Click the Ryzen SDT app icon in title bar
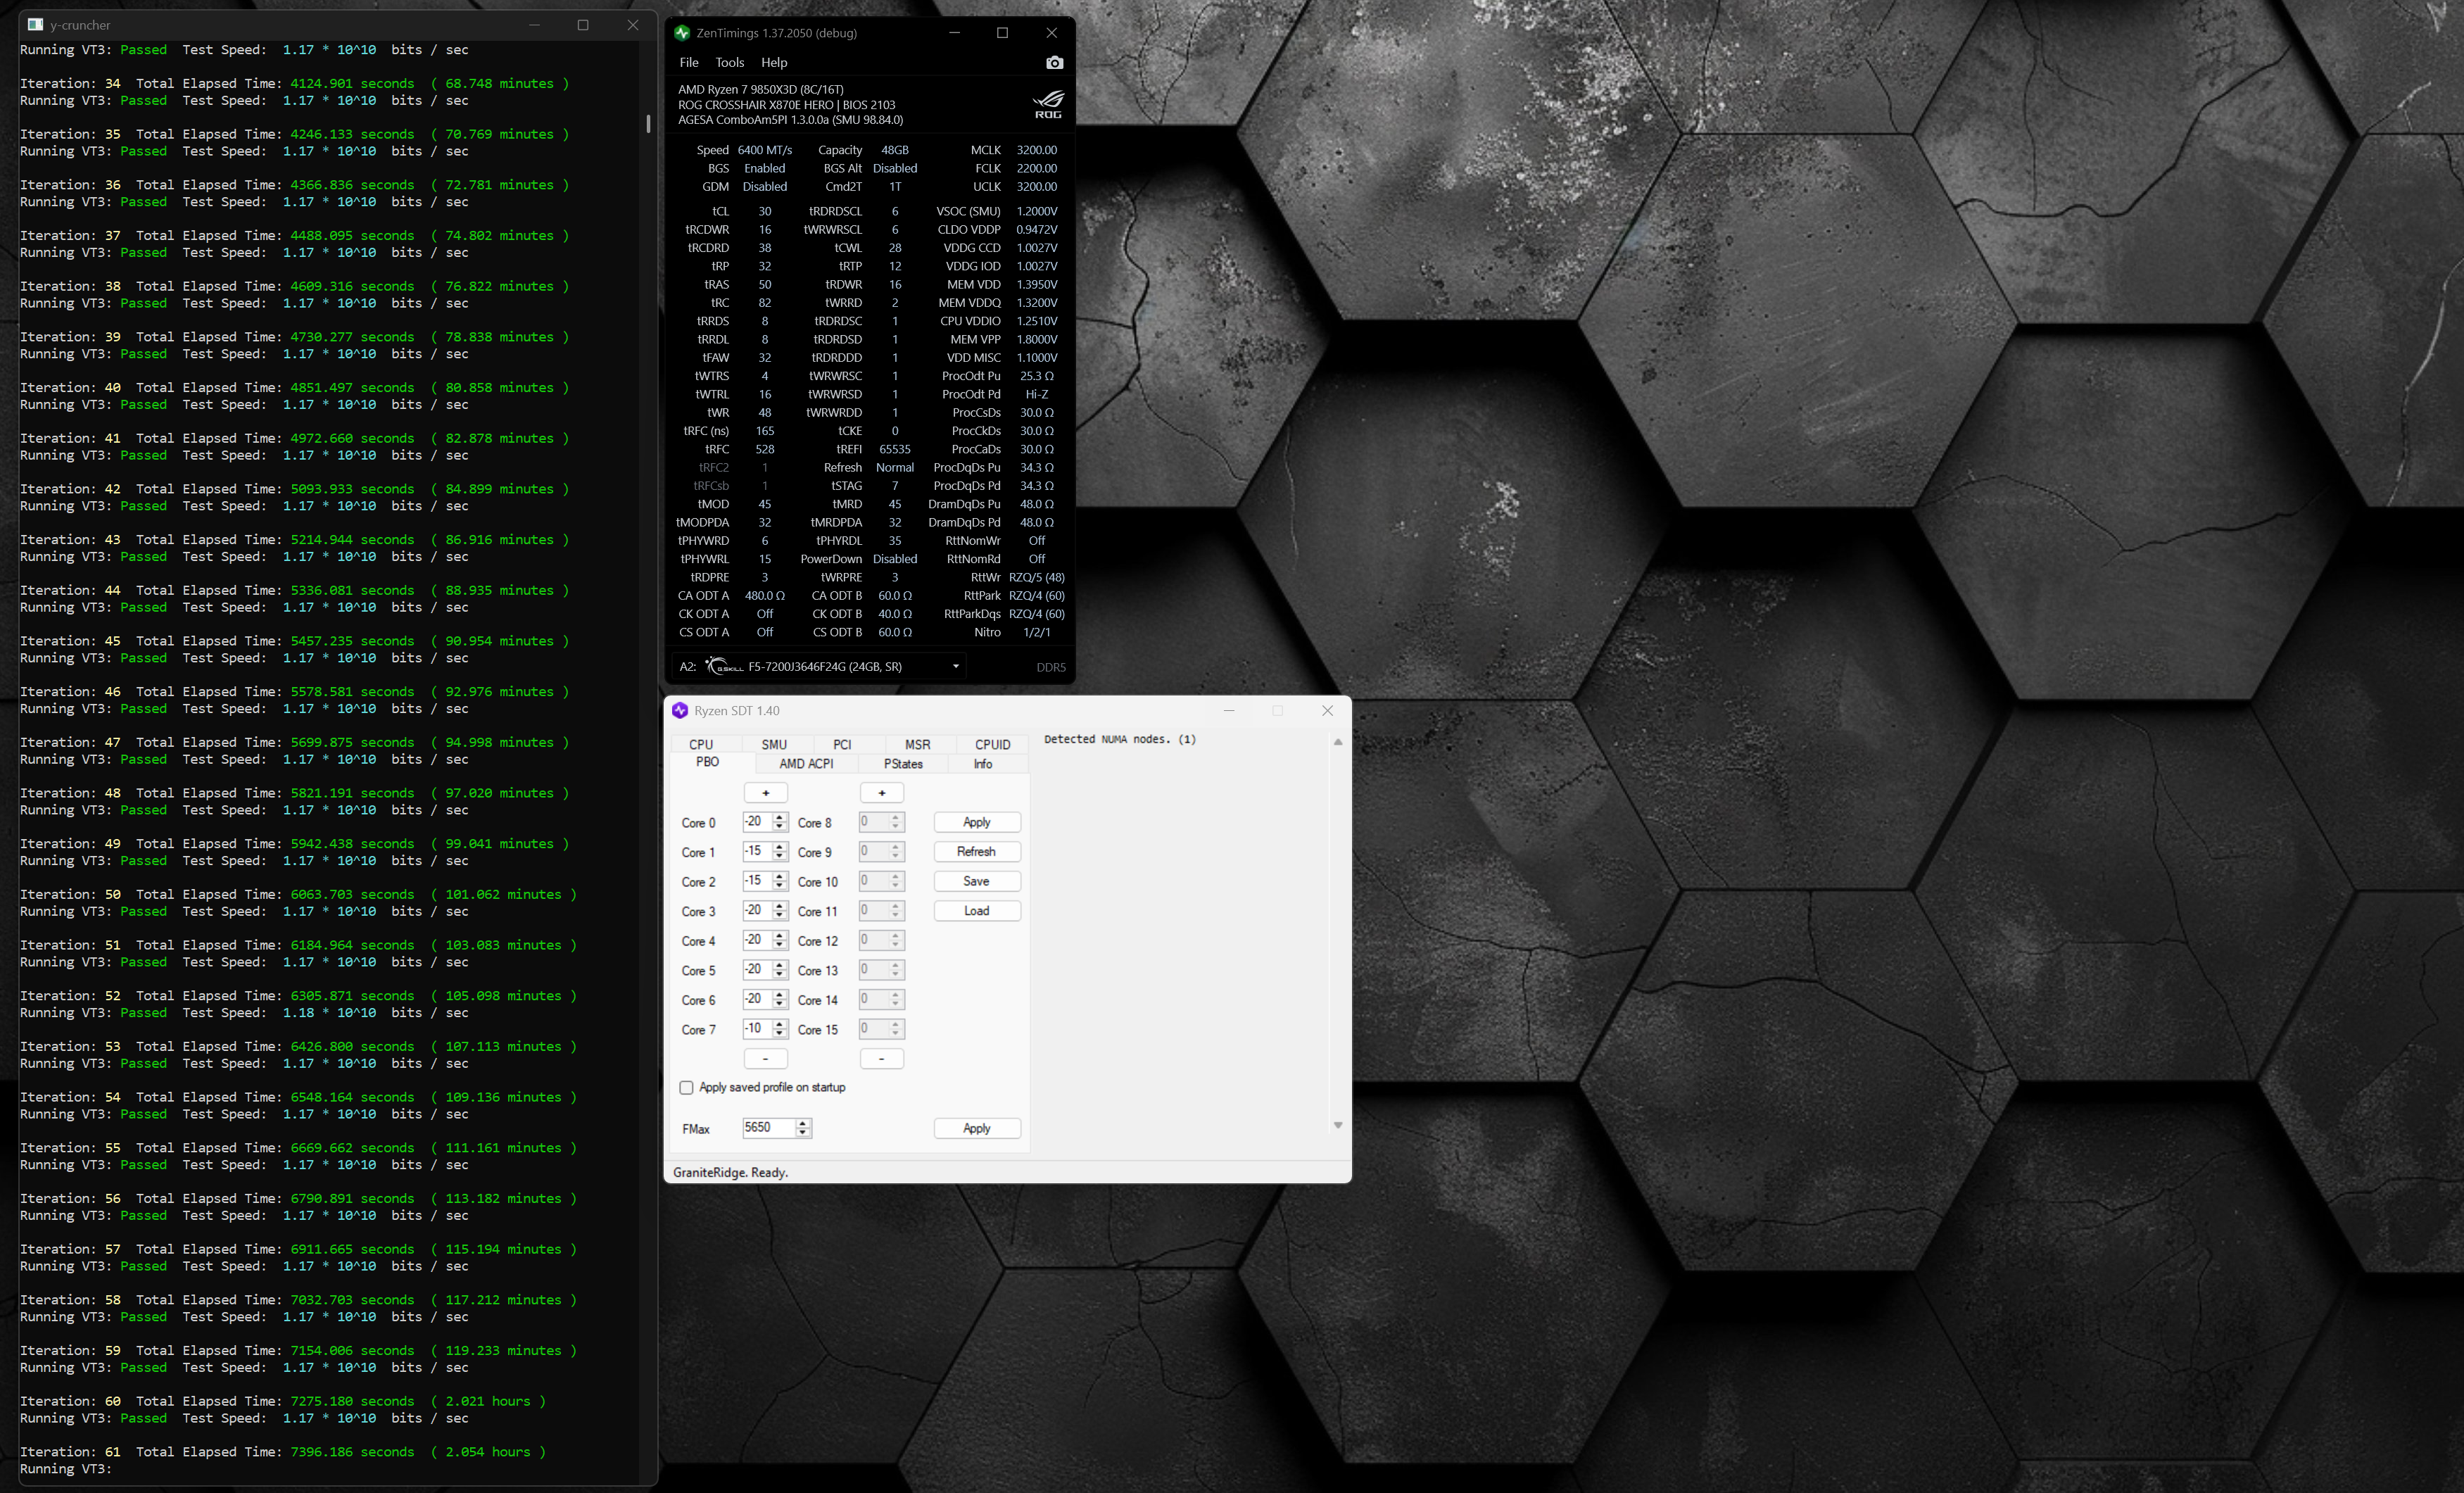Viewport: 2464px width, 1493px height. (x=680, y=710)
